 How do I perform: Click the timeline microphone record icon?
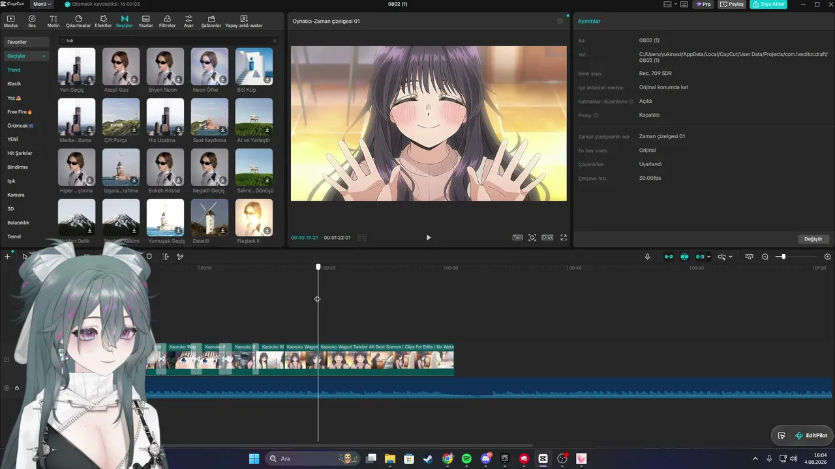[648, 257]
